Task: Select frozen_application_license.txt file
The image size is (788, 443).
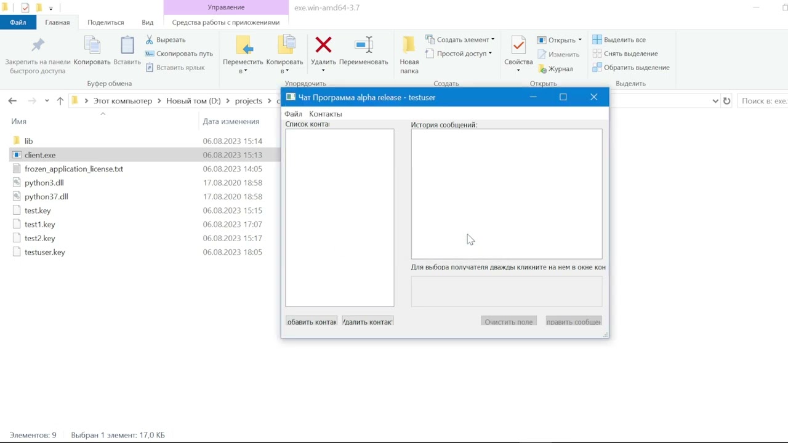Action: (x=74, y=169)
